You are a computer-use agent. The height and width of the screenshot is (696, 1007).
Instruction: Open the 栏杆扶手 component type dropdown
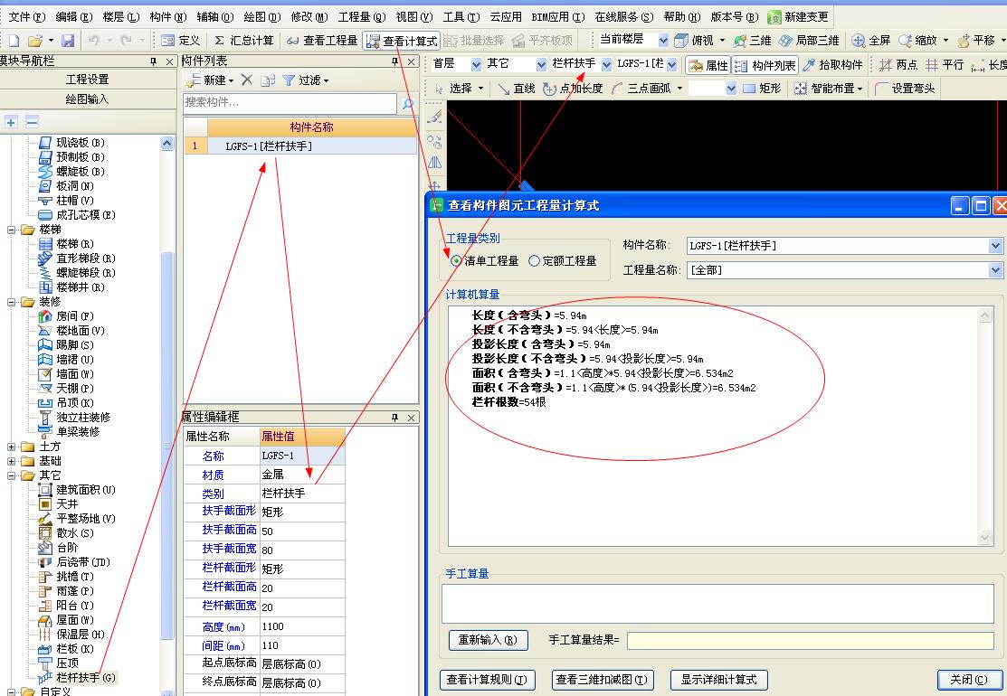click(x=605, y=64)
